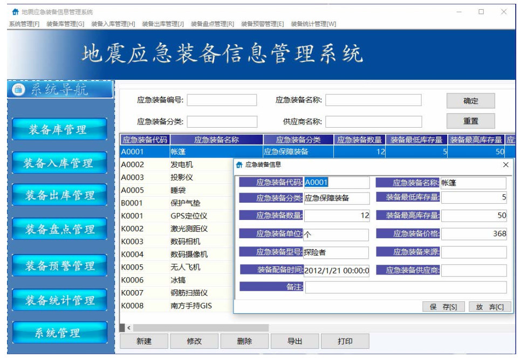
Task: Select 装备预警管理 sidebar button
Action: pos(59,266)
